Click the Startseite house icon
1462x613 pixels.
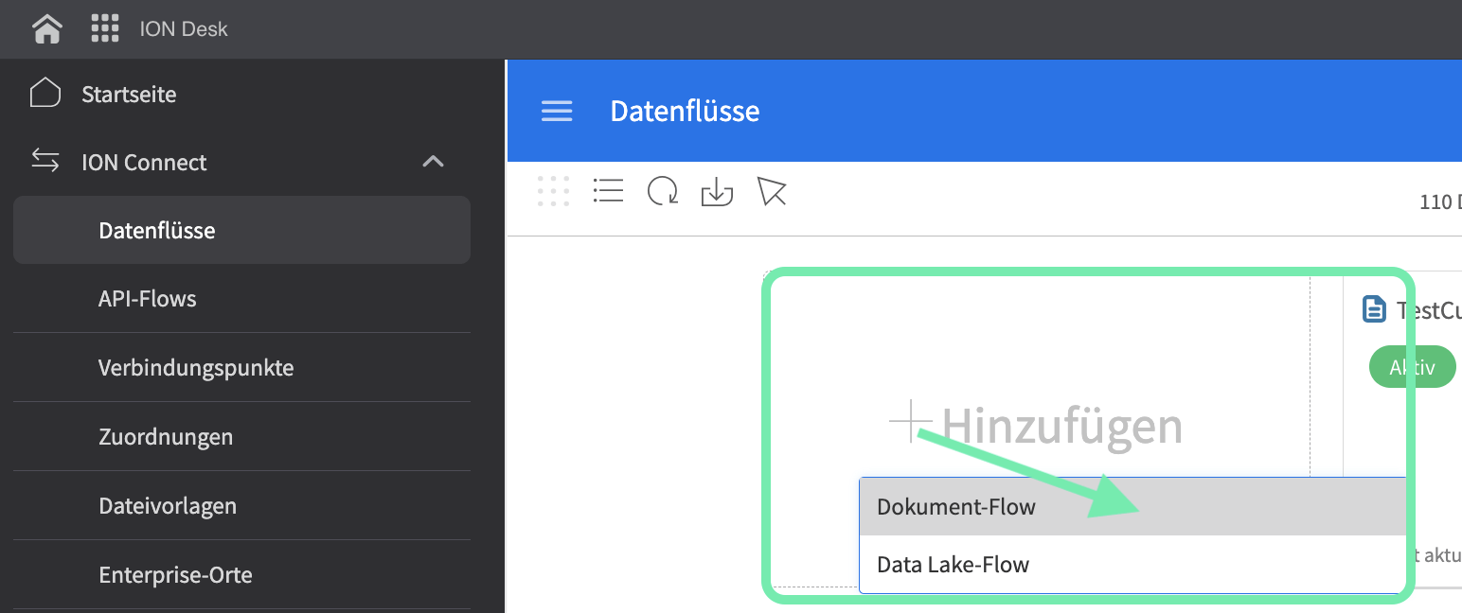tap(45, 94)
